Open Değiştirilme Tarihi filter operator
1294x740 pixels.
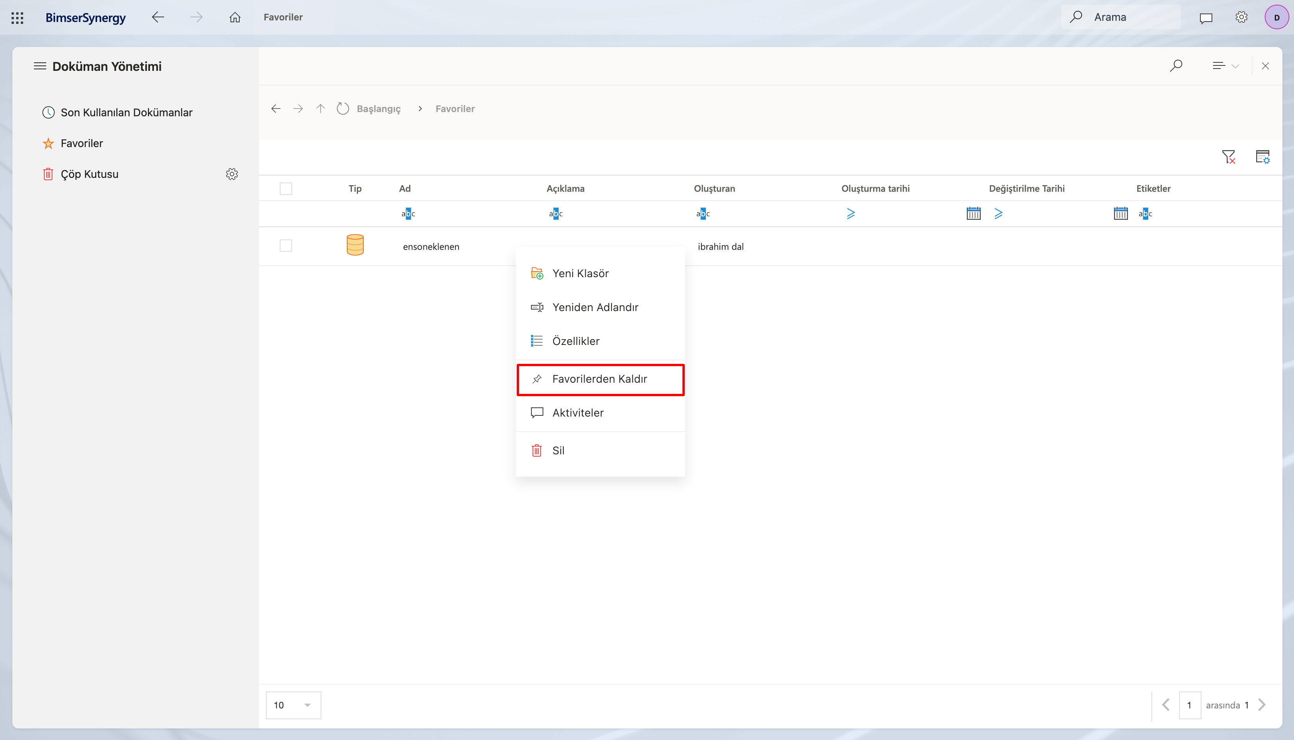click(x=998, y=214)
